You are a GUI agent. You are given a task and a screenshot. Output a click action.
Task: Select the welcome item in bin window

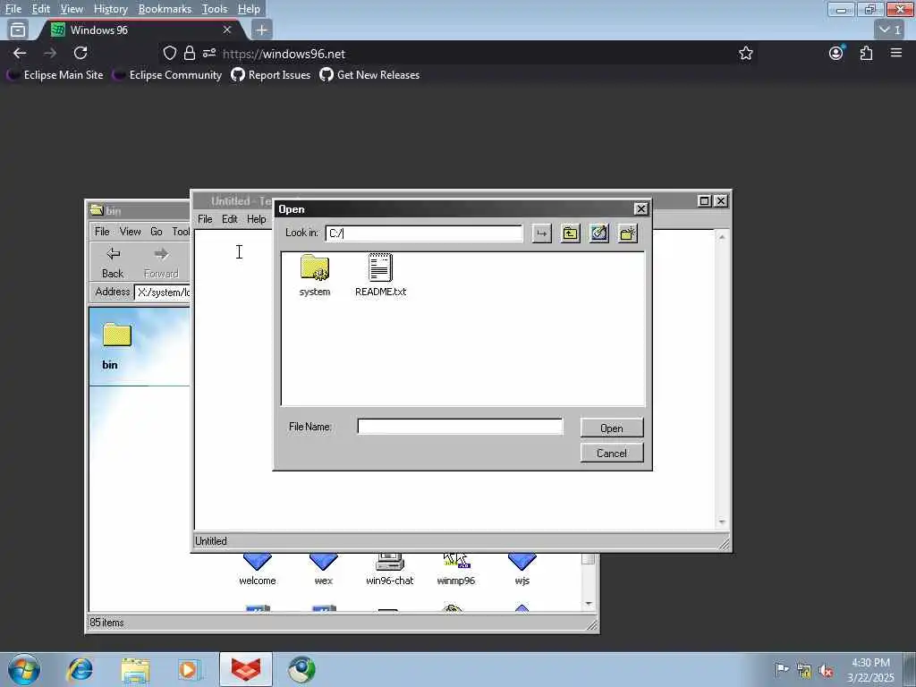[258, 570]
